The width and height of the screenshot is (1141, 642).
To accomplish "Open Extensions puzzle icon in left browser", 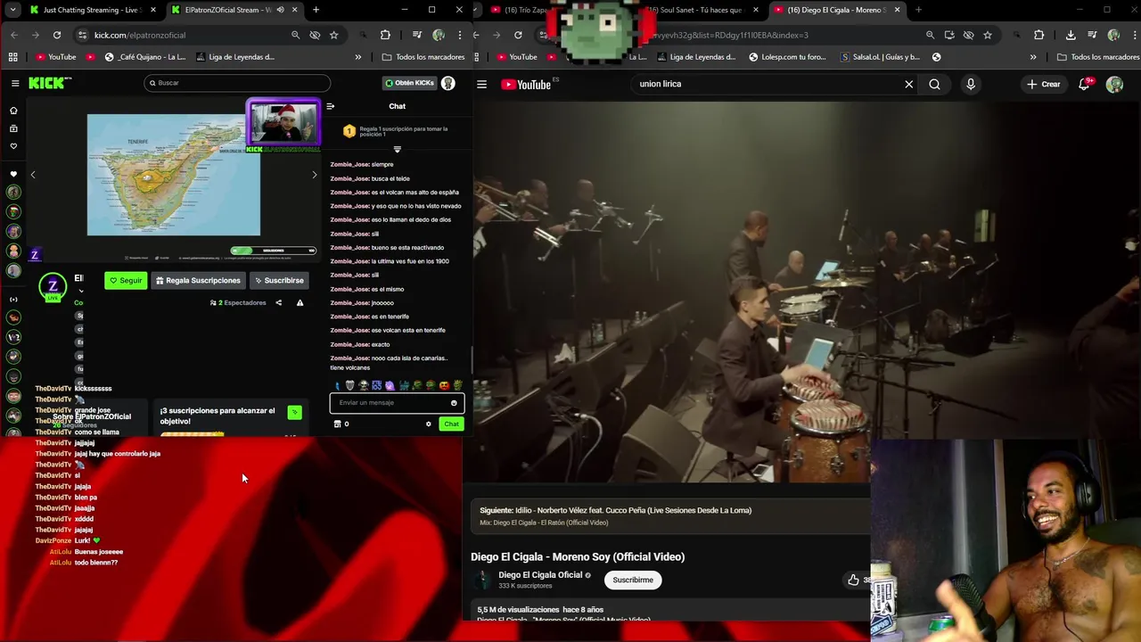I will coord(385,35).
